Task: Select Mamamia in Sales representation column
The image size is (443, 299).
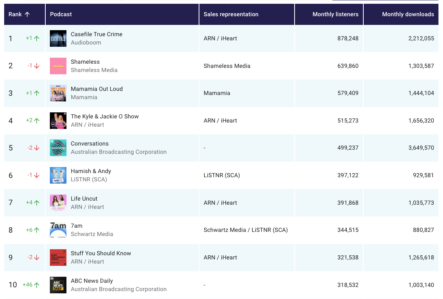Action: click(x=217, y=93)
